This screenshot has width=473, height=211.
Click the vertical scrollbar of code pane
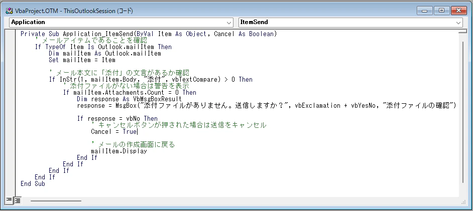click(462, 112)
